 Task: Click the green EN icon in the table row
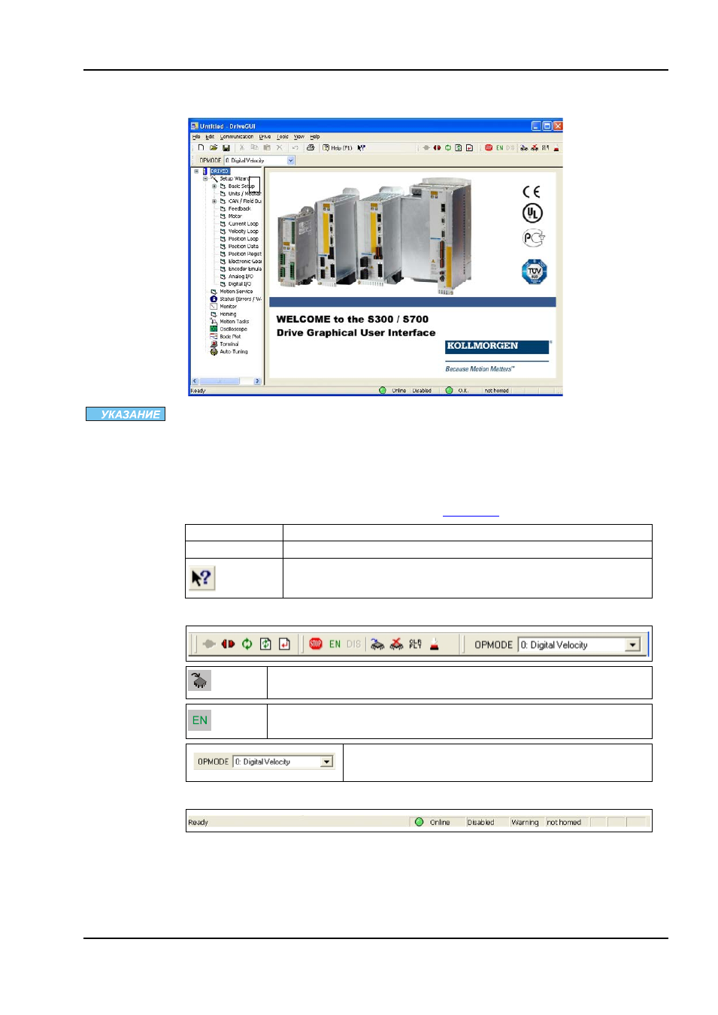(200, 720)
